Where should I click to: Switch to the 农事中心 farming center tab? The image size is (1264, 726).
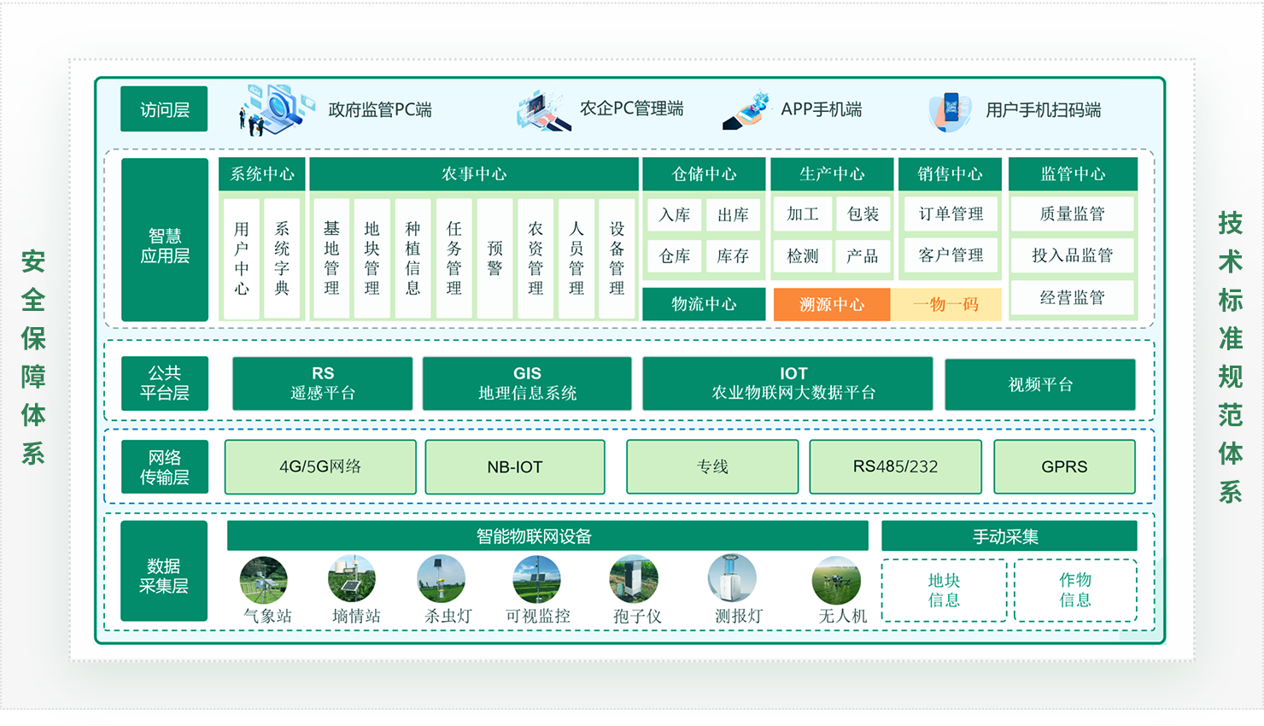pos(473,173)
